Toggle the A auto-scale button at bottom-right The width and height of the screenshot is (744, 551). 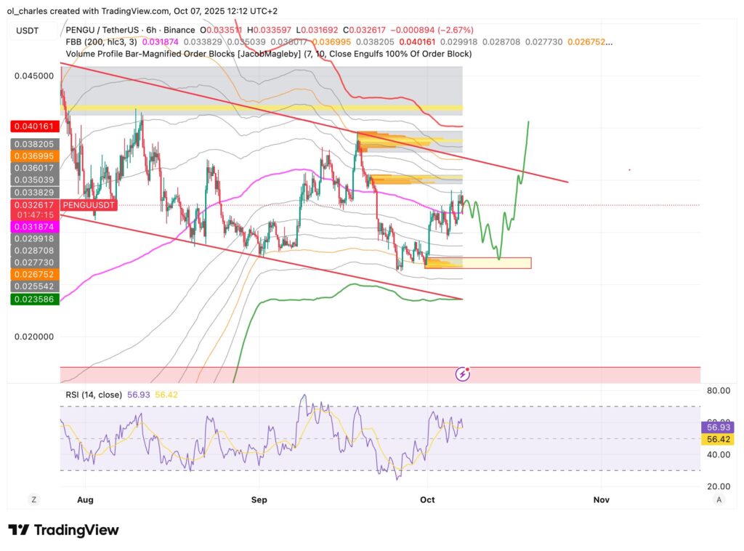pyautogui.click(x=719, y=499)
